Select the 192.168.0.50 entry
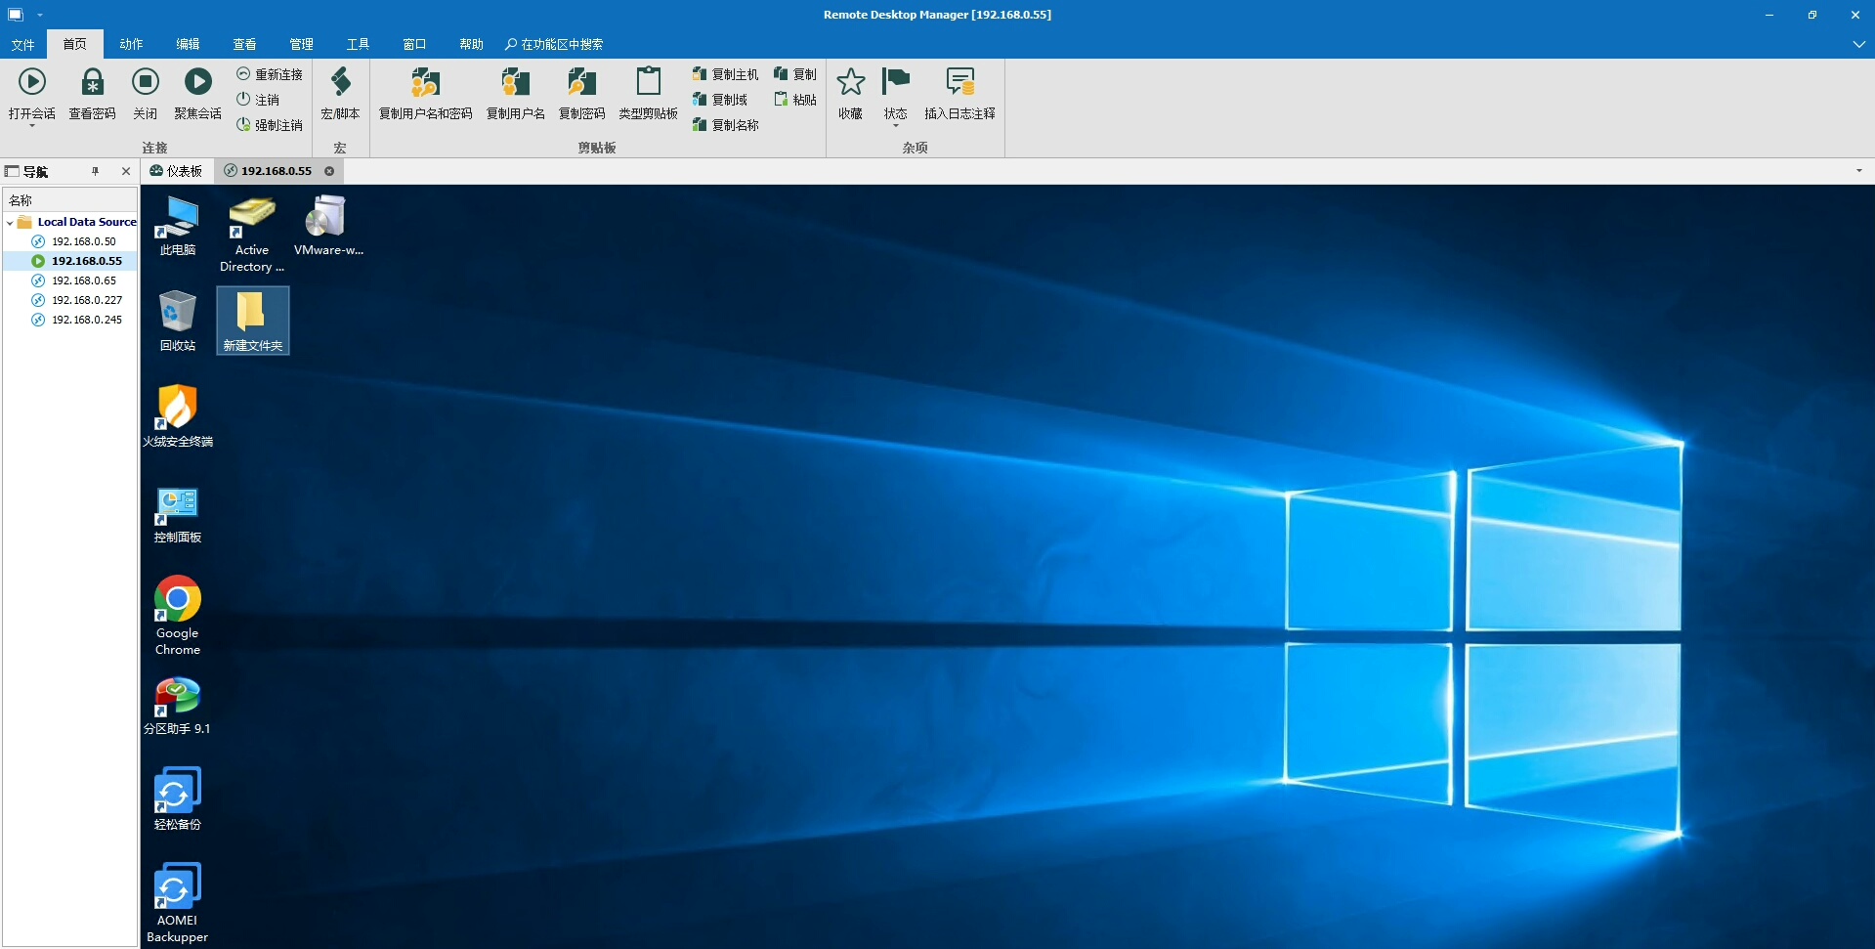This screenshot has width=1875, height=949. (x=83, y=241)
